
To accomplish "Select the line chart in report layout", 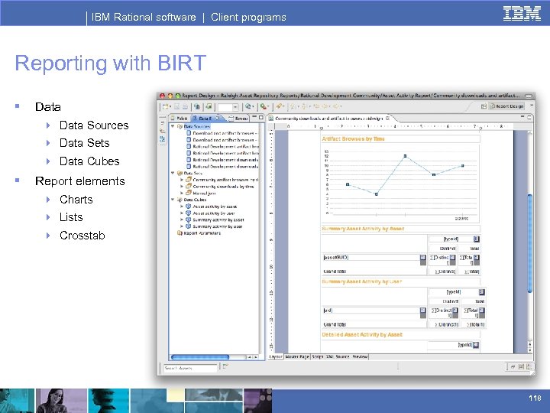I will point(400,184).
